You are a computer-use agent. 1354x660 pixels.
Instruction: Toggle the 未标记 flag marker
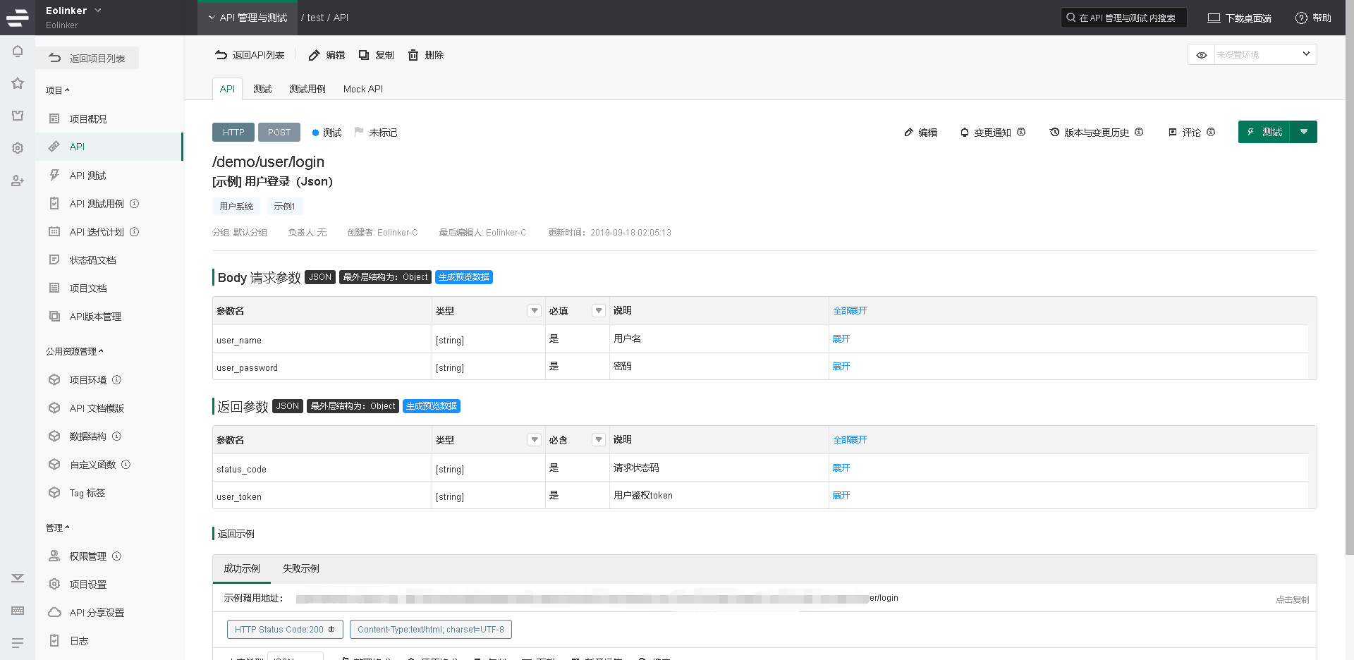click(x=359, y=132)
